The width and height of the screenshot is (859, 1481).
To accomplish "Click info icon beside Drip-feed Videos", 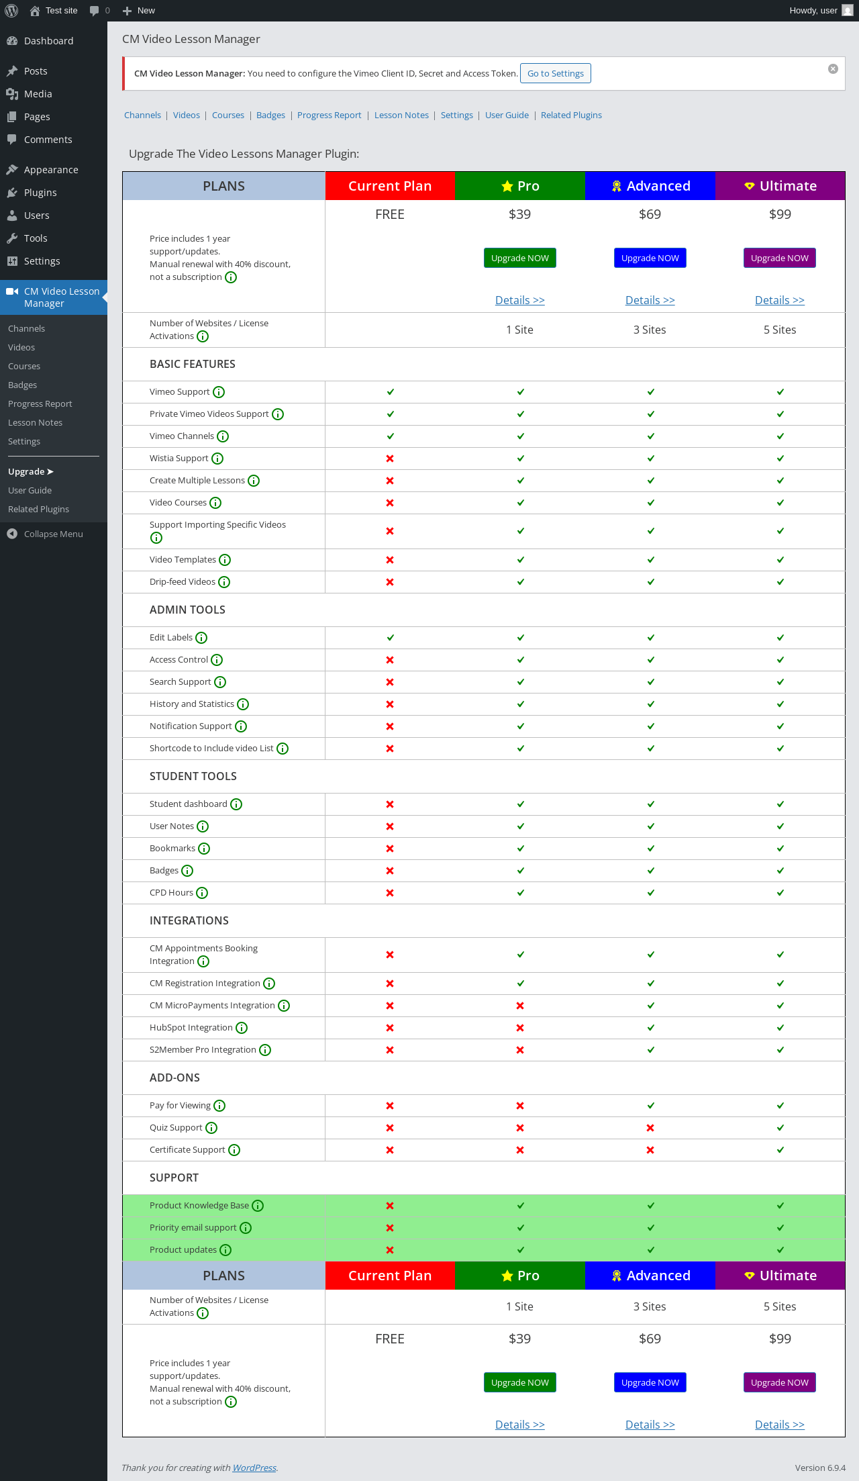I will point(224,582).
